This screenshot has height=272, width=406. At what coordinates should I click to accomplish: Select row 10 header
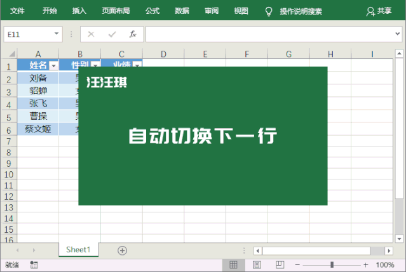pos(8,174)
